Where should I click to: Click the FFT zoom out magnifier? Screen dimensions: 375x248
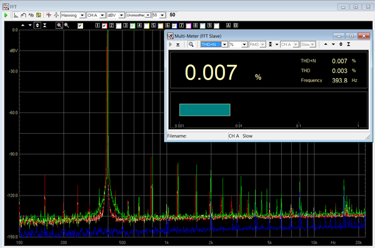tap(66, 25)
